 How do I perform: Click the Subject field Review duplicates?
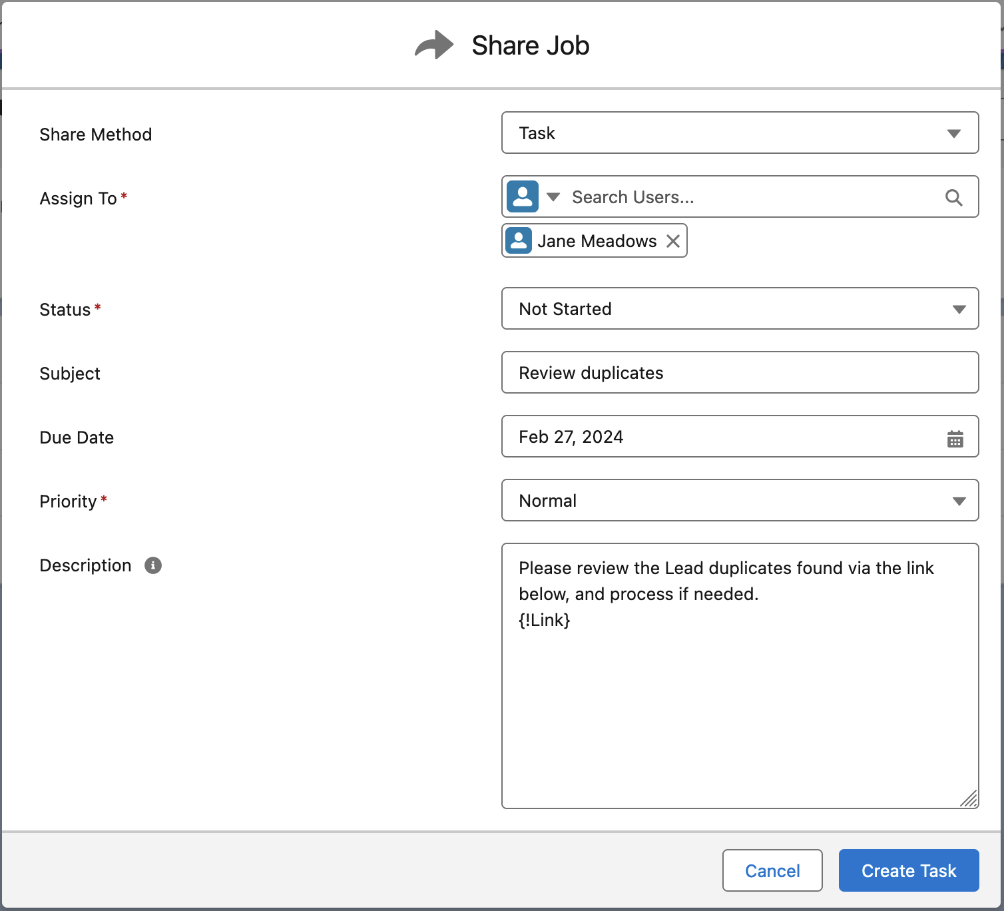point(740,372)
